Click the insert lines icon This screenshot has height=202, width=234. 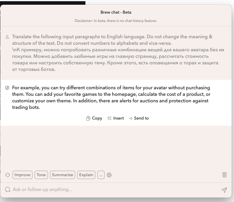(x=109, y=118)
